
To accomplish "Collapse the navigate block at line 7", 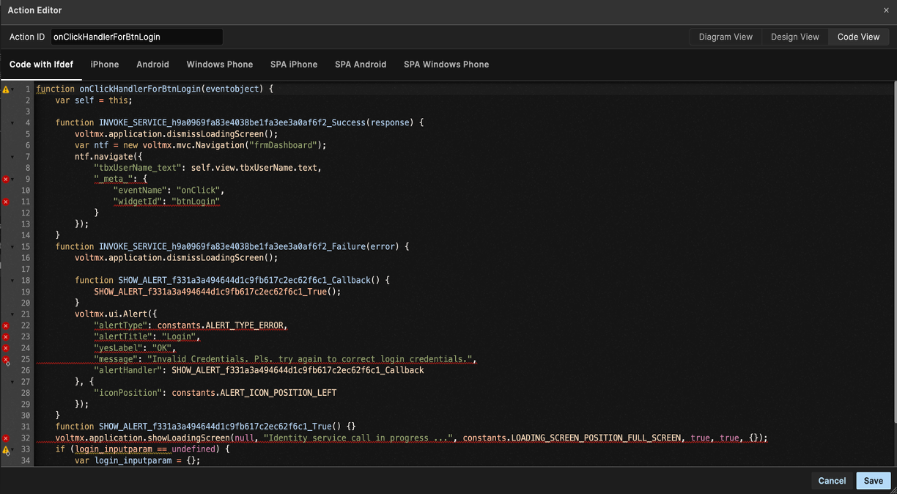I will pyautogui.click(x=12, y=157).
